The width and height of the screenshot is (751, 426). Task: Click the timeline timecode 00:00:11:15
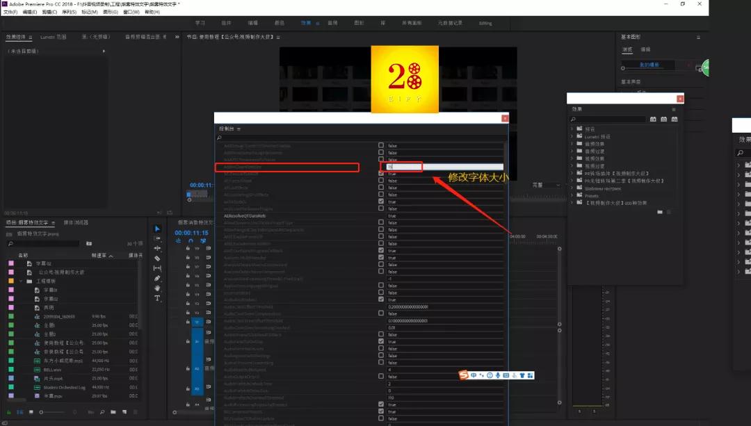coord(191,233)
